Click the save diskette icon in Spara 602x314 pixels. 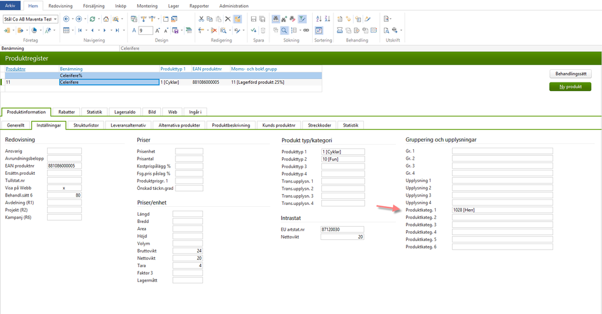pyautogui.click(x=254, y=19)
